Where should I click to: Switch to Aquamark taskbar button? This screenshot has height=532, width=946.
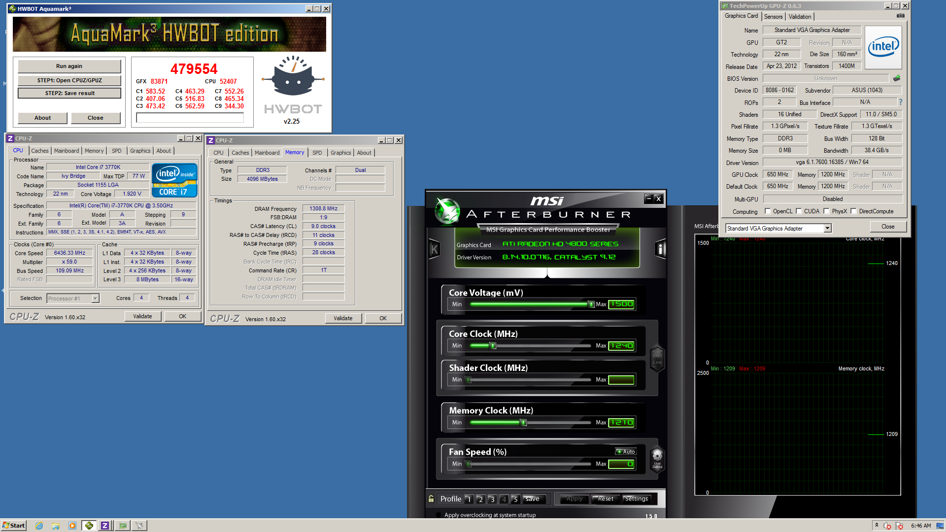coord(89,526)
